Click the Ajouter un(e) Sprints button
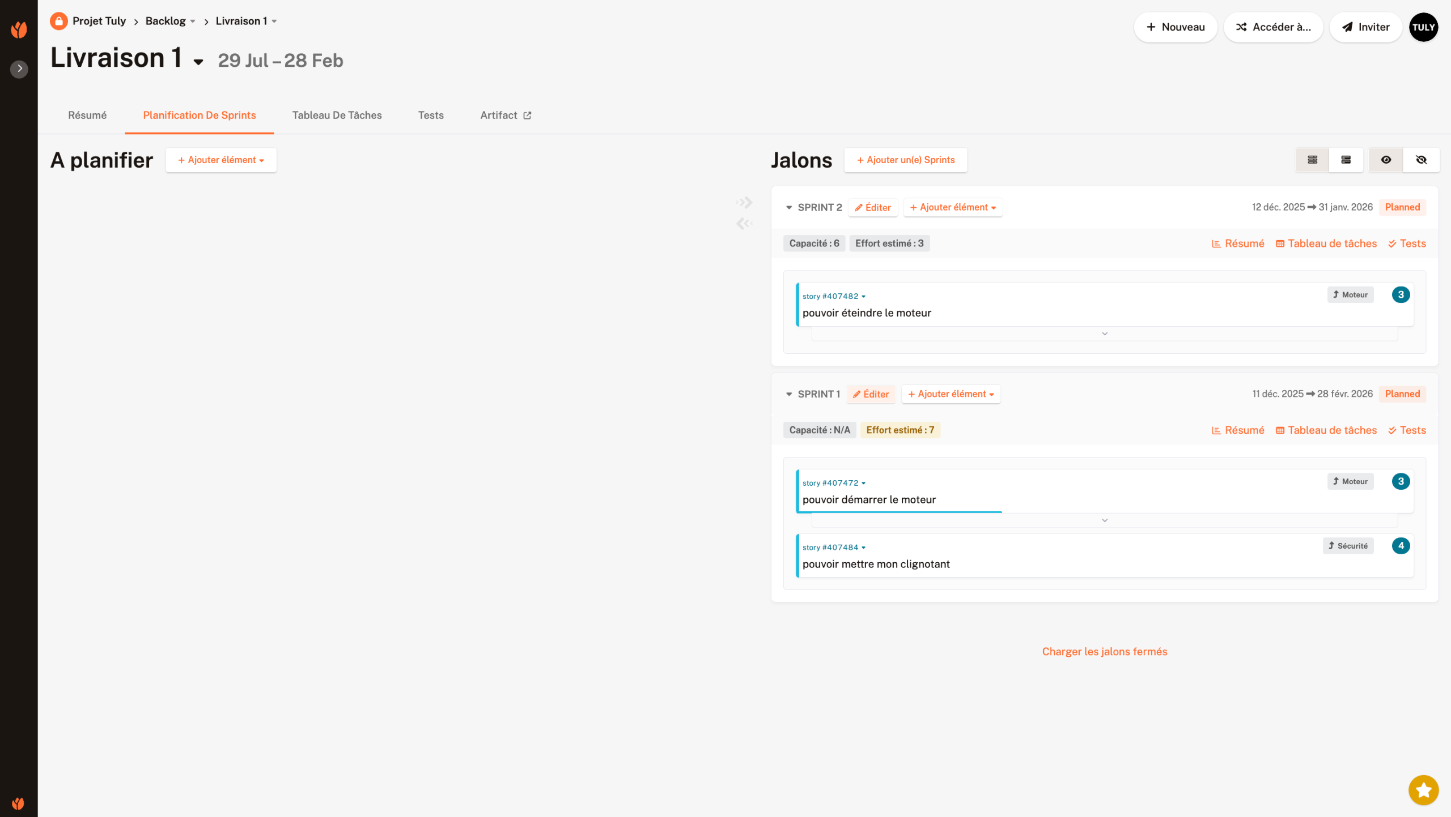Viewport: 1451px width, 817px height. pyautogui.click(x=905, y=160)
